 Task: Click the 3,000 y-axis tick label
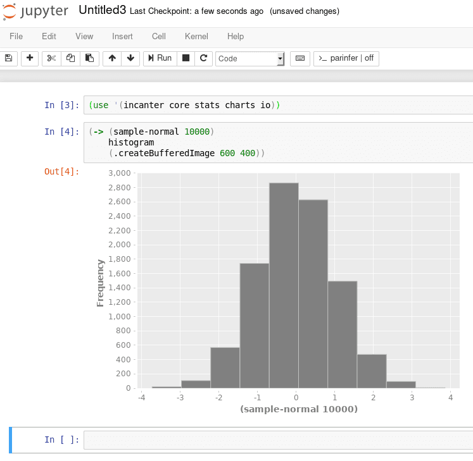tap(120, 173)
